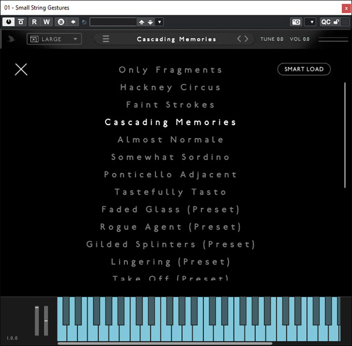Toggle the Read automation R button

(34, 22)
